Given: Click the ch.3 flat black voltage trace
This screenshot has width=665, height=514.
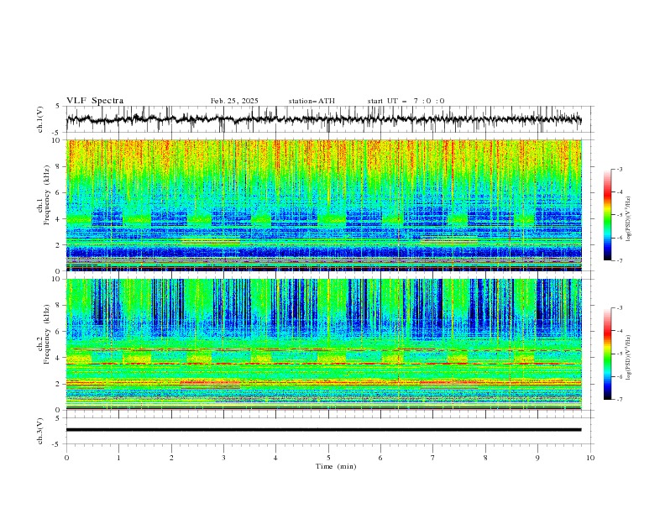Looking at the screenshot, I should coord(323,430).
